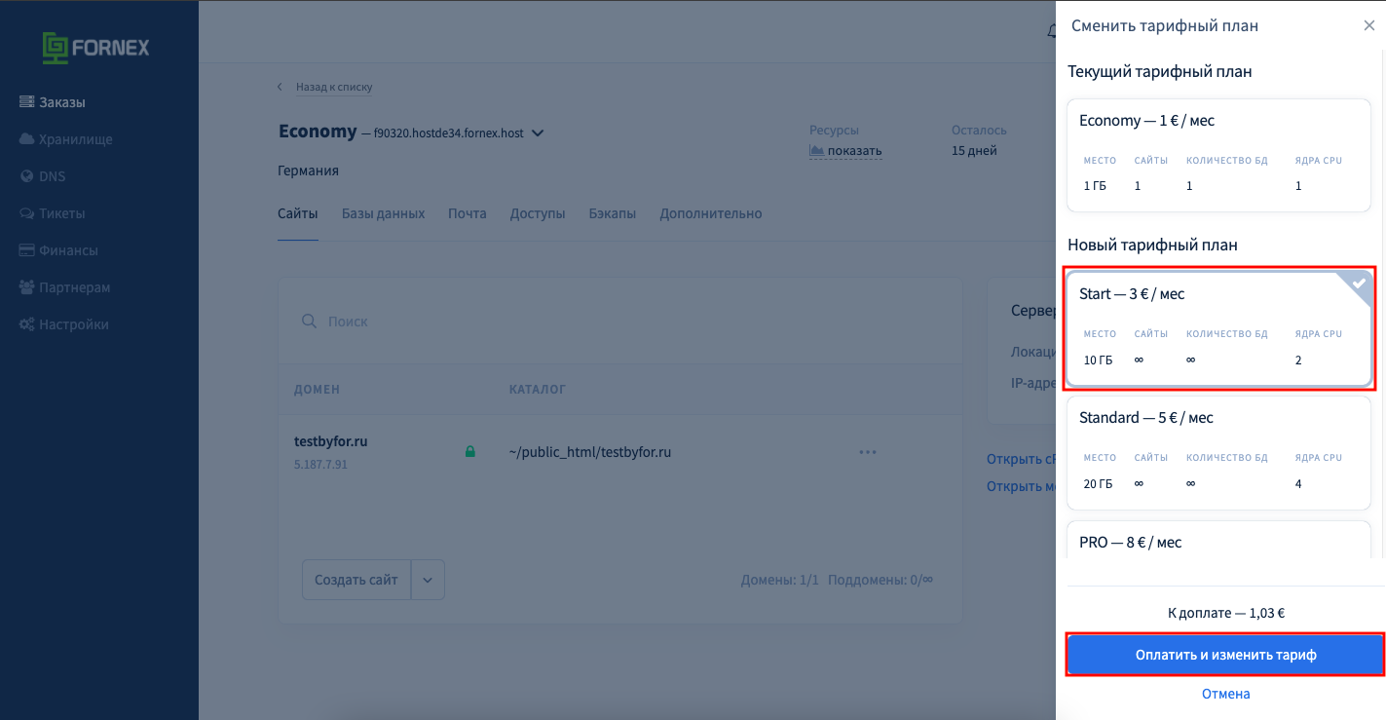Open the three-dots menu for testbyfor.ru

pyautogui.click(x=868, y=452)
